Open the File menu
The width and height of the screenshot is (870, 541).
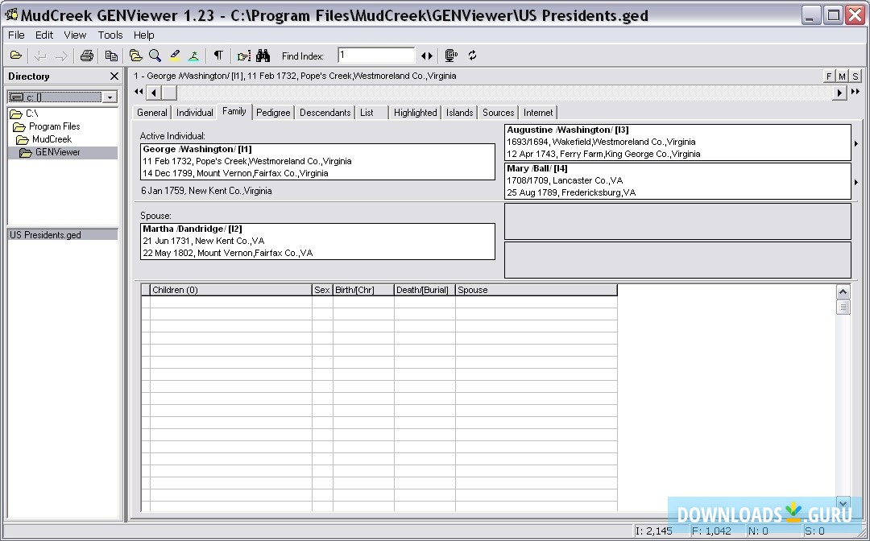pyautogui.click(x=16, y=35)
